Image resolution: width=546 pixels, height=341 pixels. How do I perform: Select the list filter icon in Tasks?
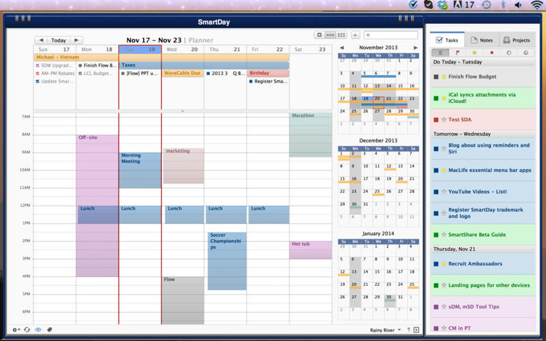pyautogui.click(x=440, y=53)
